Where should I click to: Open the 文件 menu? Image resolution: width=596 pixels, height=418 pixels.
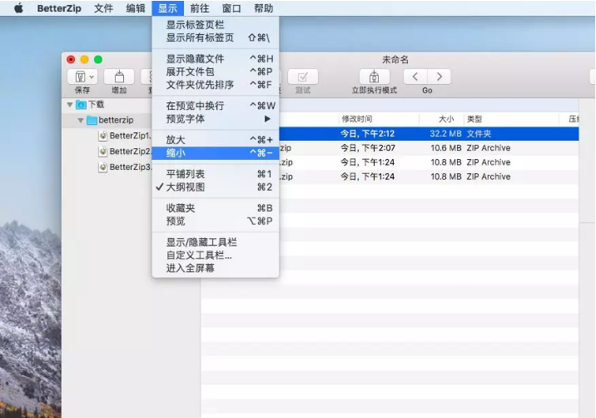pos(103,8)
